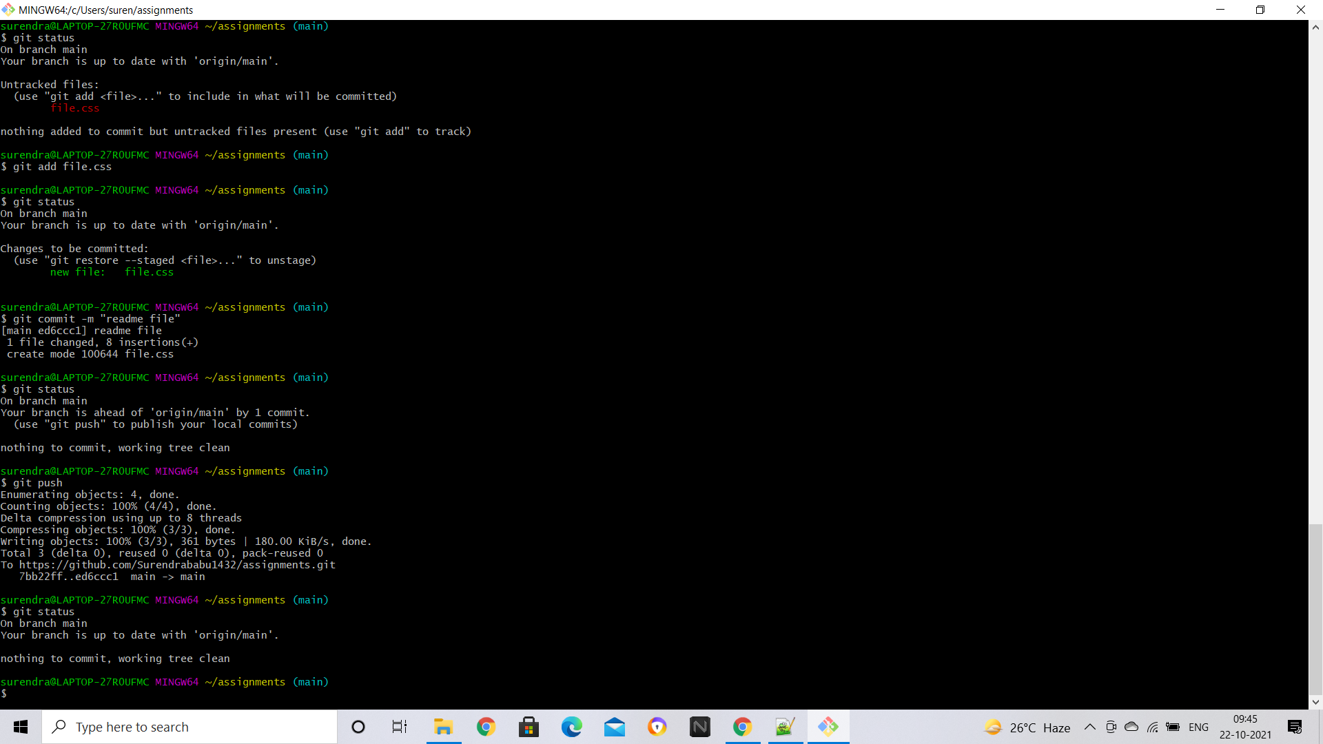Open the Mail app icon
The width and height of the screenshot is (1323, 744).
click(x=614, y=727)
